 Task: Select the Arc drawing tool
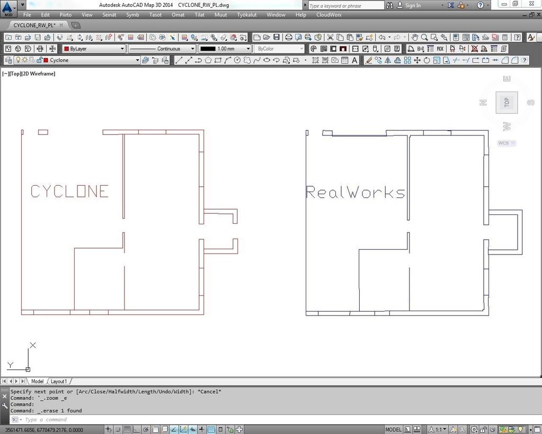click(227, 60)
